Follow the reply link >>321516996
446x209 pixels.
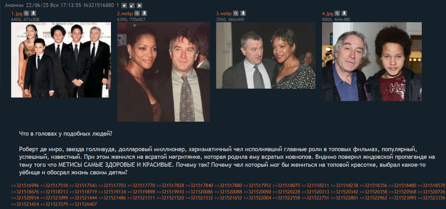25,185
